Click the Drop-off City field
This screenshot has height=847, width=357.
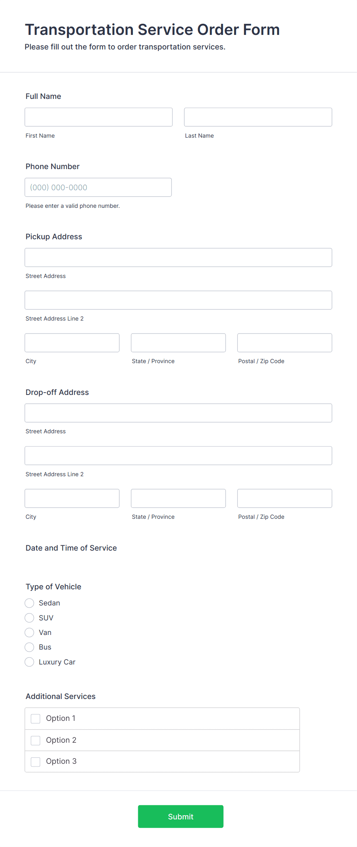pyautogui.click(x=72, y=498)
